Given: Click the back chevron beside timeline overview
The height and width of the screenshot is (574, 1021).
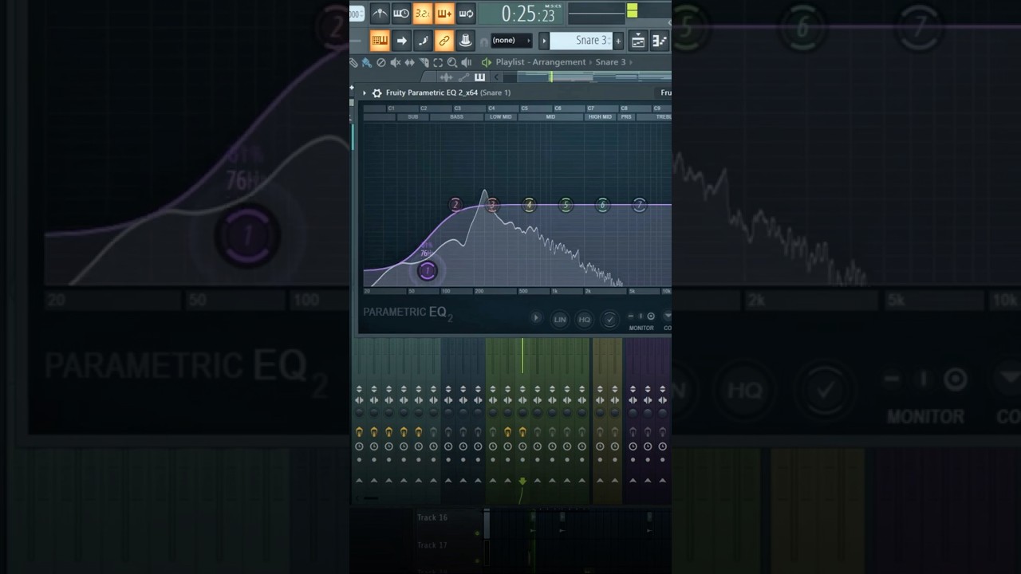Looking at the screenshot, I should click(497, 77).
